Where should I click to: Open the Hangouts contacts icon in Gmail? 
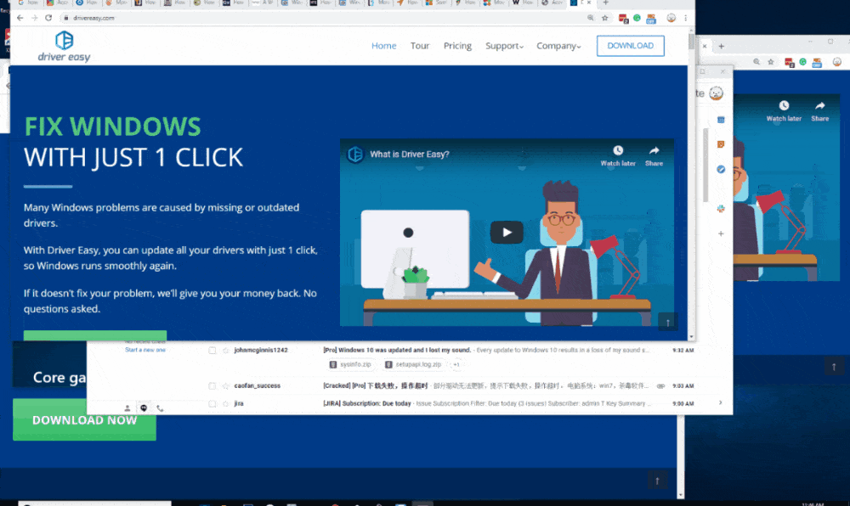127,408
